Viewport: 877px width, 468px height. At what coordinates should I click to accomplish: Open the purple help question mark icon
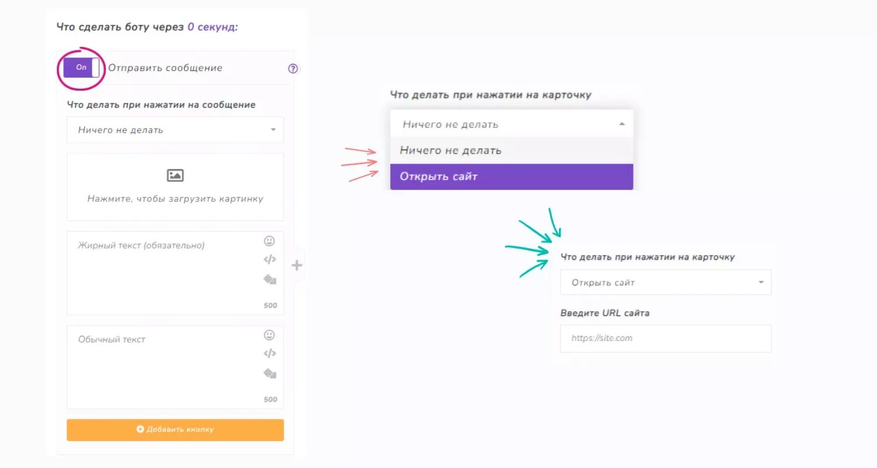point(294,68)
